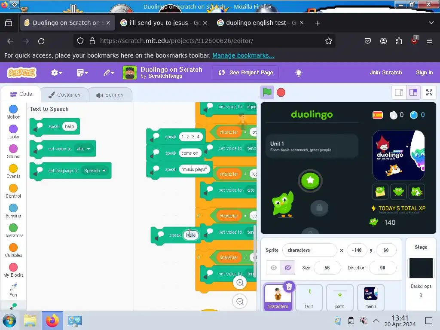Image resolution: width=440 pixels, height=330 pixels.
Task: Click the speak *music plays* text field
Action: tap(194, 169)
